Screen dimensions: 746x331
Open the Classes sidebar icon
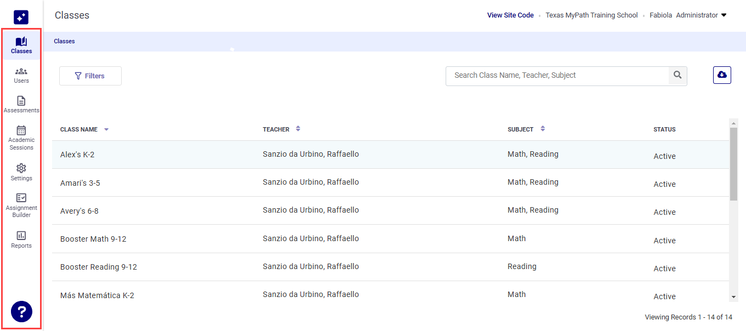(x=21, y=42)
